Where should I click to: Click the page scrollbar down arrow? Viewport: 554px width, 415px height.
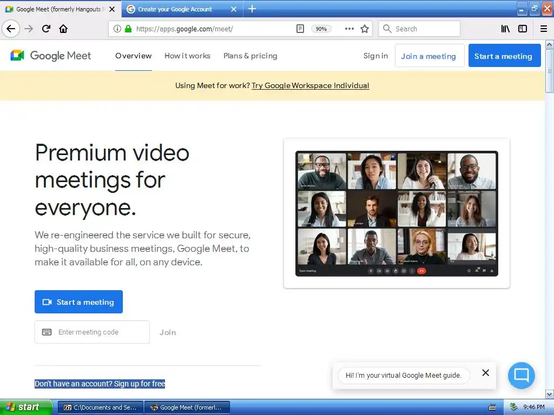pyautogui.click(x=549, y=394)
